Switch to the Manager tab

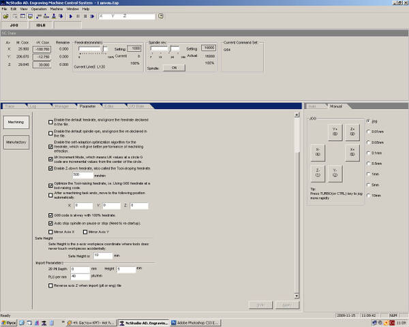tap(61, 106)
